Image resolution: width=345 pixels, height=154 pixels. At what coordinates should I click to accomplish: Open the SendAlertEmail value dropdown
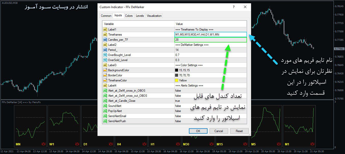point(210,116)
